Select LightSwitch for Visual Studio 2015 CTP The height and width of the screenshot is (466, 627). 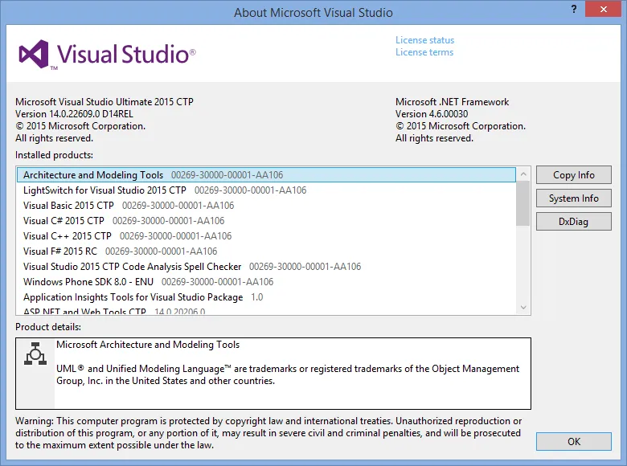click(x=266, y=190)
